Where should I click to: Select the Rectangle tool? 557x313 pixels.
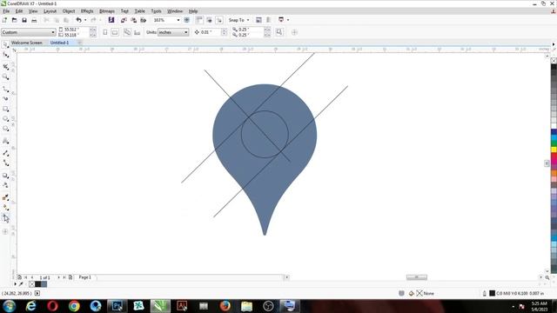pyautogui.click(x=5, y=109)
